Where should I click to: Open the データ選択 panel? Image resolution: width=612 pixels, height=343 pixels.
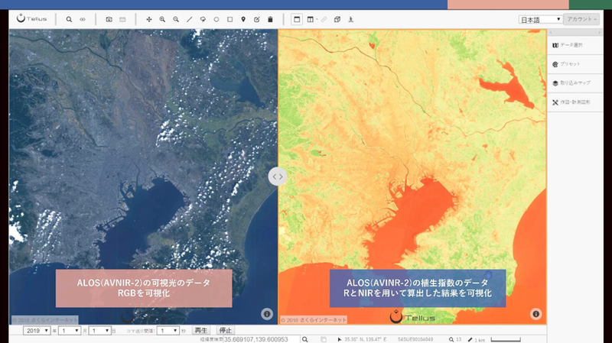[575, 45]
